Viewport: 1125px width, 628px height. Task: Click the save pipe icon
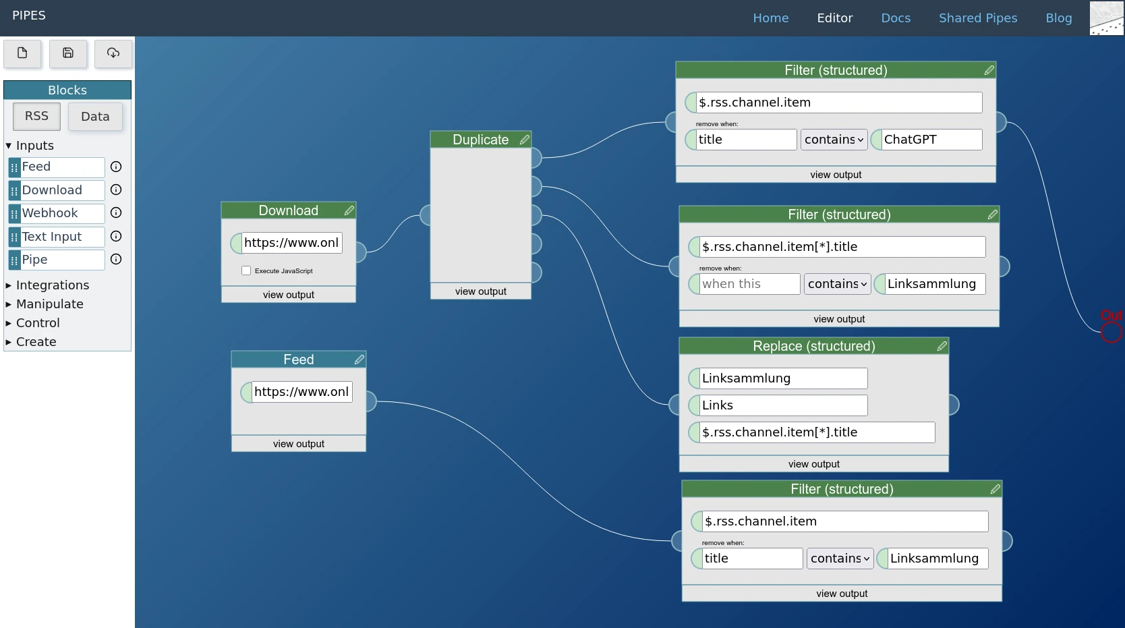pos(68,53)
